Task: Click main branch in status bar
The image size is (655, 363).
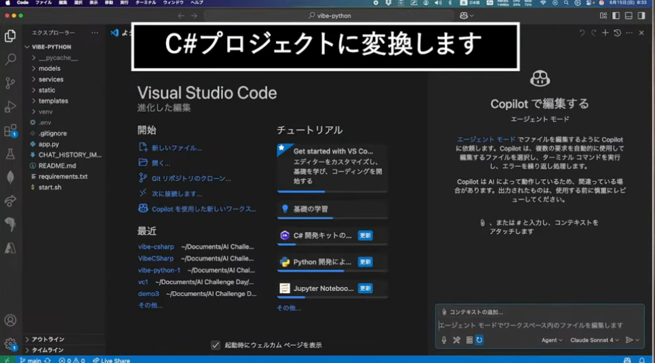Action: pos(31,360)
